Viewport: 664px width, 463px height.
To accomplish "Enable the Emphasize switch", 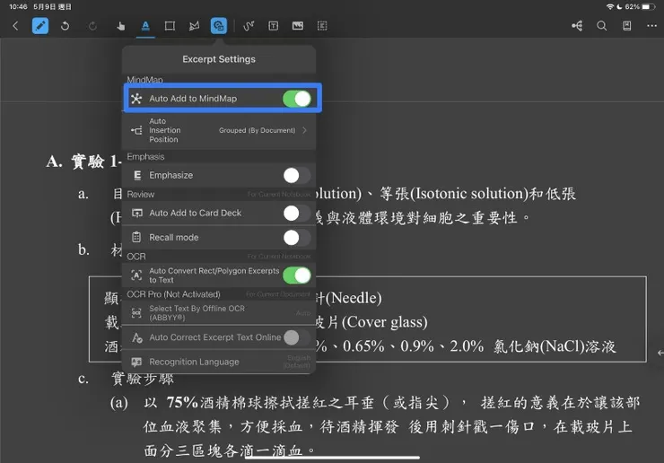I will point(297,175).
